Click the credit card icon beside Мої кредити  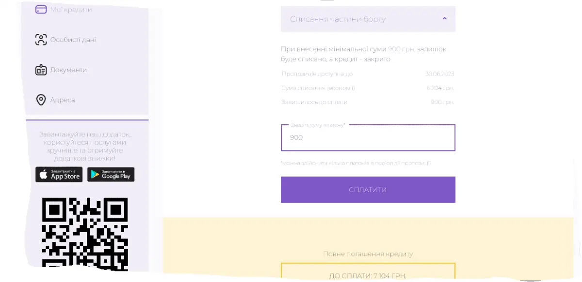click(41, 10)
